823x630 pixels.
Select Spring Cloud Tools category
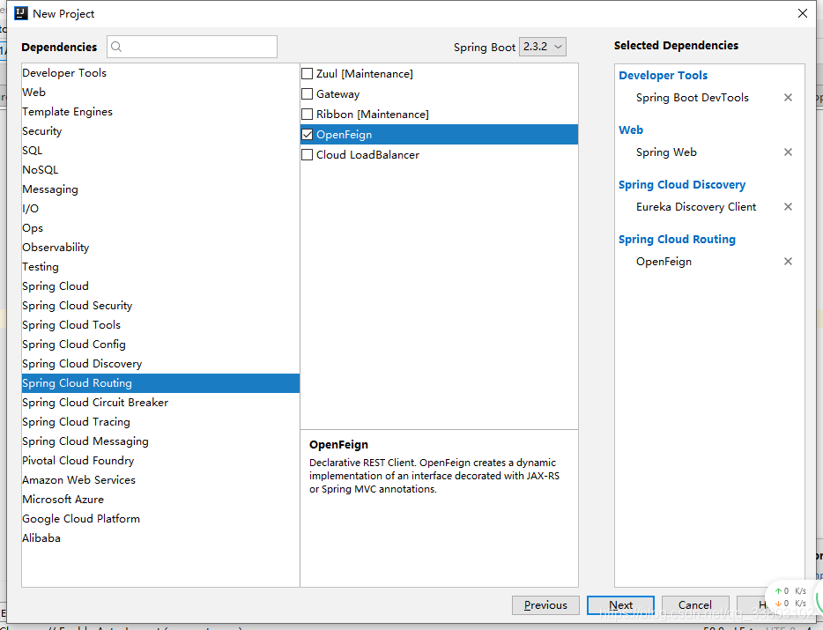point(160,325)
